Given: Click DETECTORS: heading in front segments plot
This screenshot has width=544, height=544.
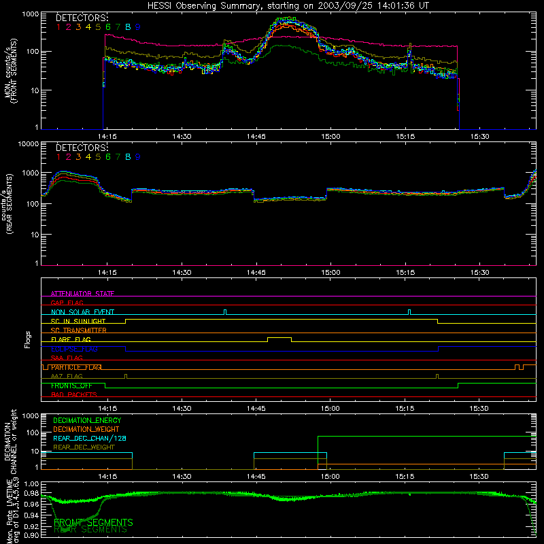Looking at the screenshot, I should [x=82, y=18].
